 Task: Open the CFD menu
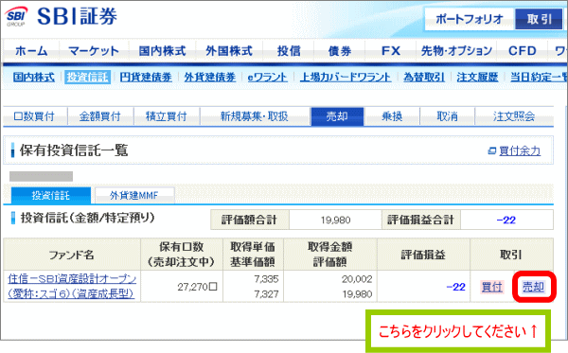tap(522, 51)
